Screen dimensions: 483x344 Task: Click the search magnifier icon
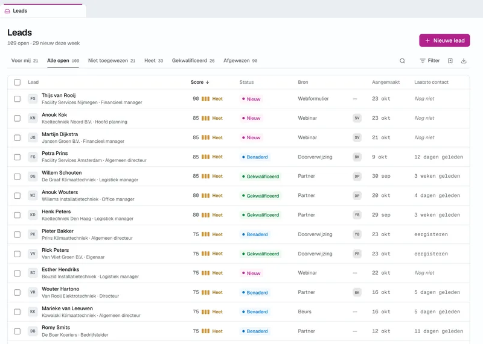coord(402,61)
